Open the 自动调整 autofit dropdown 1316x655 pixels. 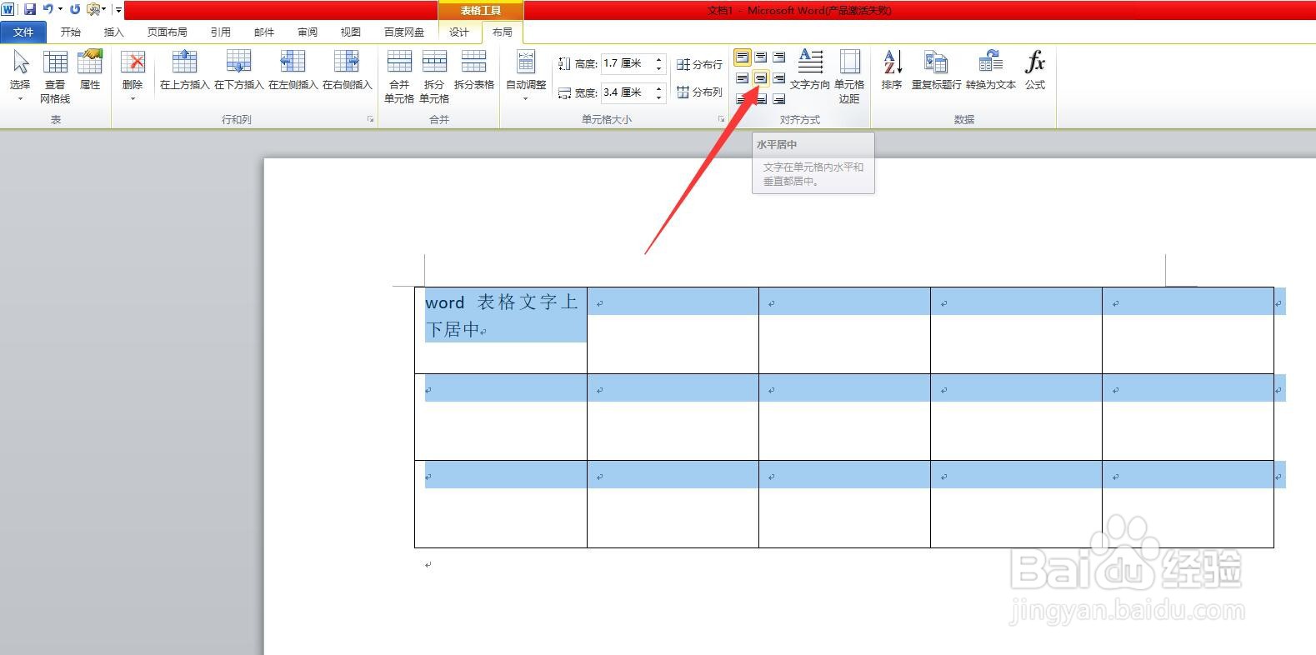(x=526, y=76)
